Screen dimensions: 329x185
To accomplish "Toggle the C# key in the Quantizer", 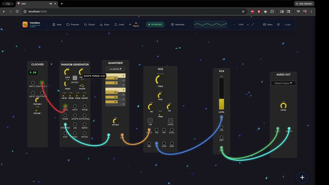I will (x=112, y=78).
